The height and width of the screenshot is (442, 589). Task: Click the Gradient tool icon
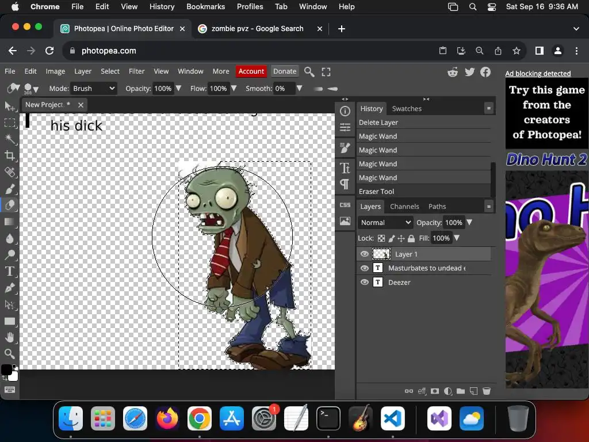(10, 222)
